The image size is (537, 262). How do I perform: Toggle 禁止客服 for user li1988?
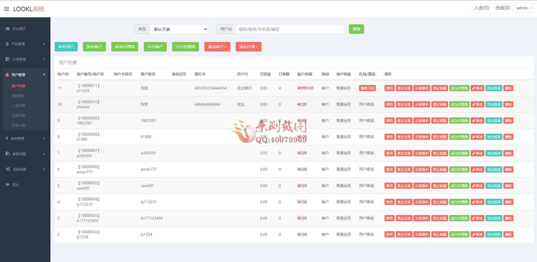[439, 137]
